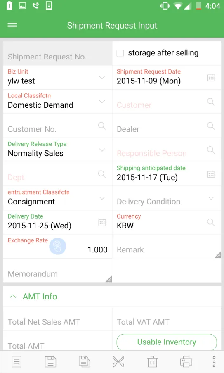The image size is (224, 373).
Task: Tap the Exchange Rate value field
Action: (x=58, y=247)
